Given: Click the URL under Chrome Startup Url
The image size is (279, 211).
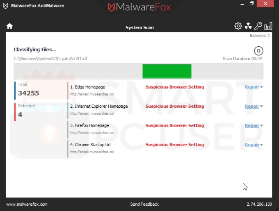Looking at the screenshot, I should tap(92, 152).
